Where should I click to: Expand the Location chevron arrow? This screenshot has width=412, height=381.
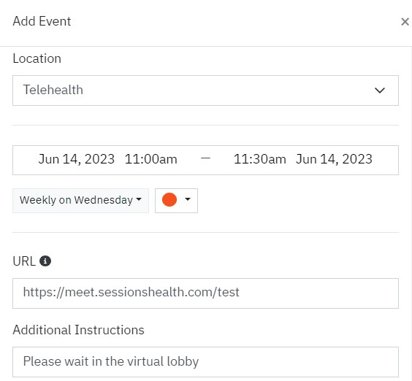coord(380,91)
